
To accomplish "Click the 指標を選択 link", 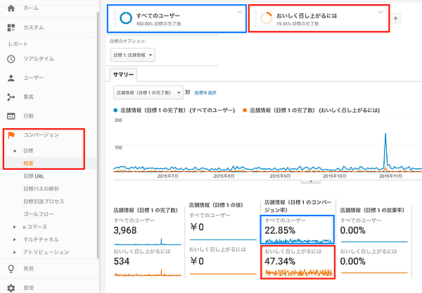I will pyautogui.click(x=205, y=92).
